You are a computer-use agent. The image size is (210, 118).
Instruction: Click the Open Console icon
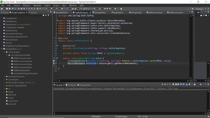click(x=195, y=85)
